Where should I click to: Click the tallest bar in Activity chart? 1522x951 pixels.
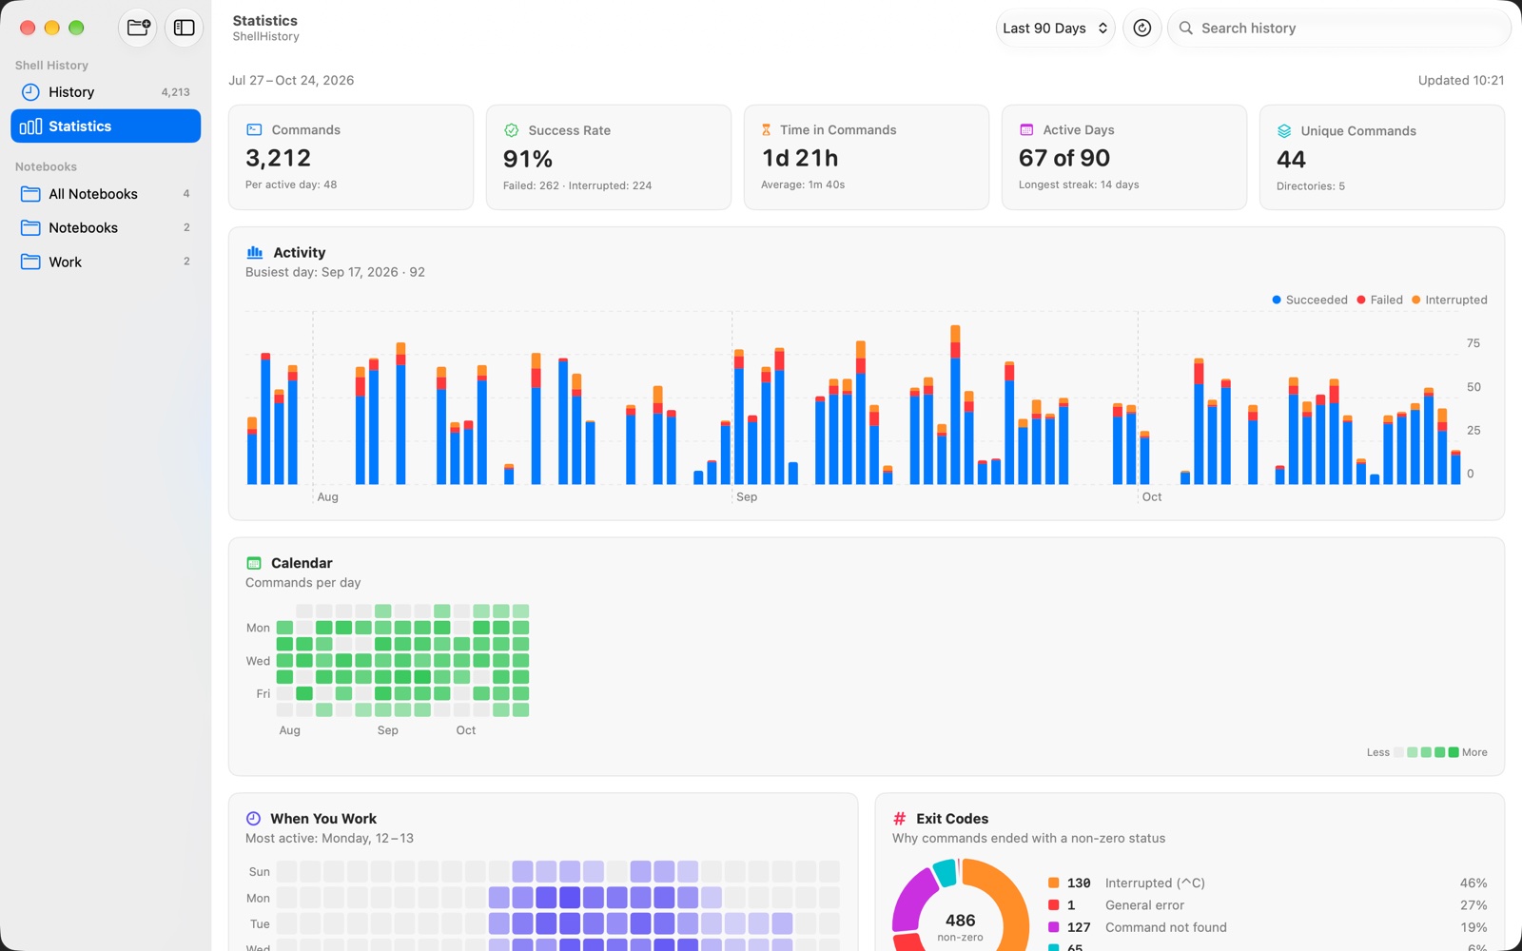pos(955,405)
